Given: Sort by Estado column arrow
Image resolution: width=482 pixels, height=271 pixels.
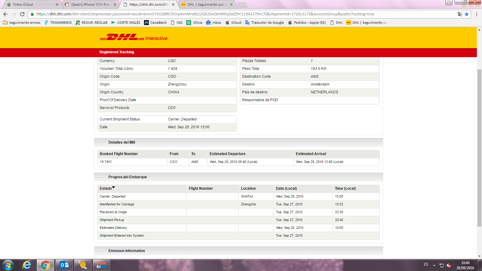Looking at the screenshot, I should (x=114, y=188).
